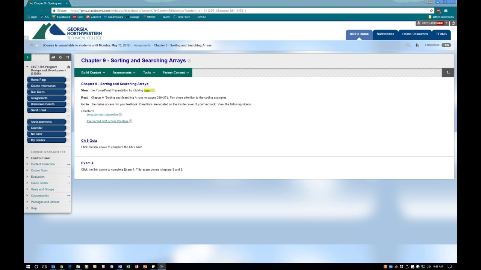Open options chevron beside Chapter 9 page title
The height and width of the screenshot is (270, 481).
(x=189, y=61)
